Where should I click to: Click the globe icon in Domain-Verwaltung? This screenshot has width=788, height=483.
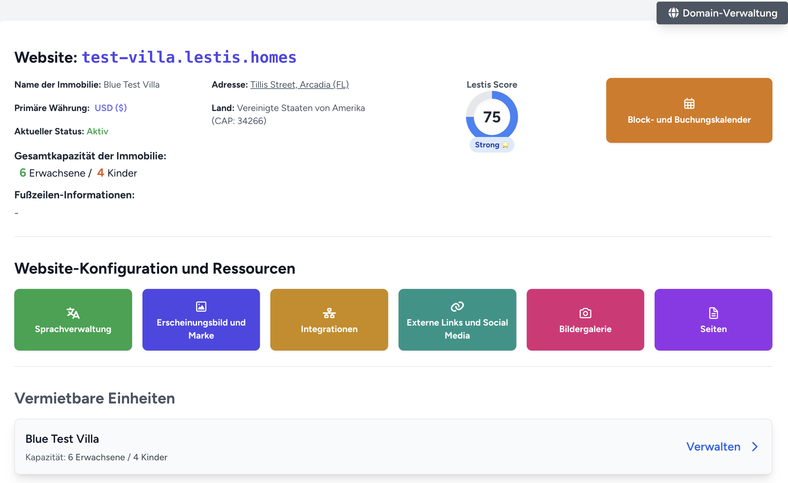point(673,13)
